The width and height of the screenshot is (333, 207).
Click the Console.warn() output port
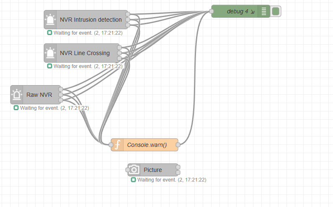(x=178, y=145)
